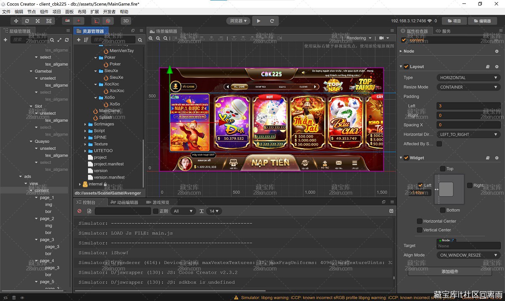505x301 pixels.
Task: Open the scene camera options dropdown
Action: pos(383,38)
